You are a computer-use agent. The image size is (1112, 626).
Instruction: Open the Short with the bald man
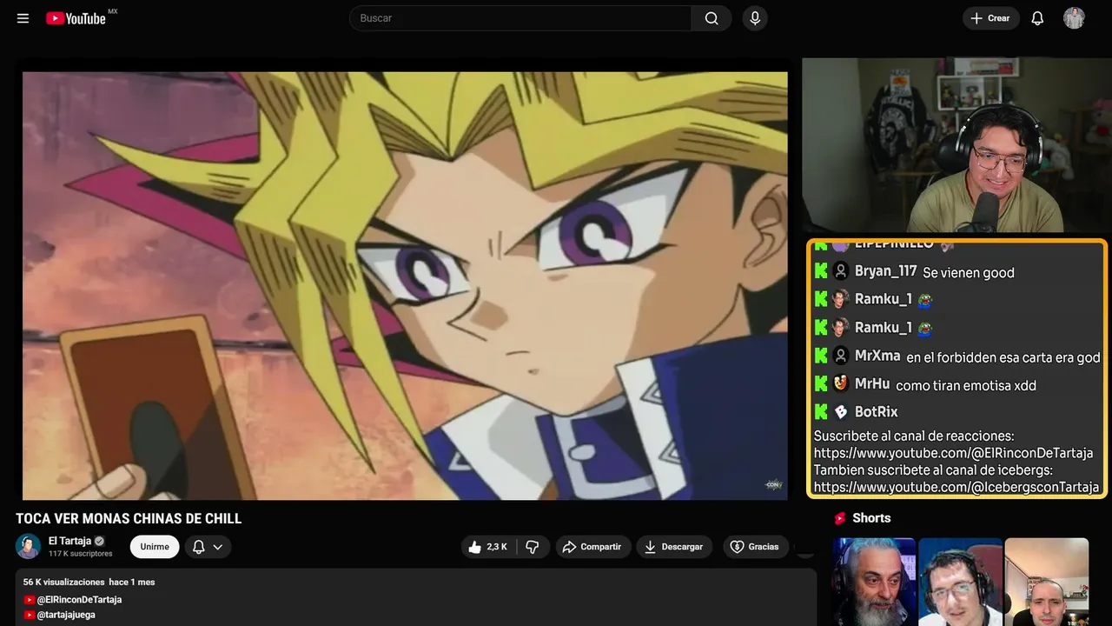pyautogui.click(x=1046, y=582)
